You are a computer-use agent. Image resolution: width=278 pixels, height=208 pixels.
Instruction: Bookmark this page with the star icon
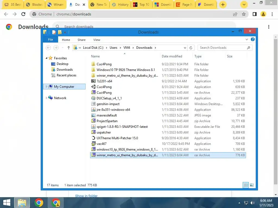(x=244, y=14)
